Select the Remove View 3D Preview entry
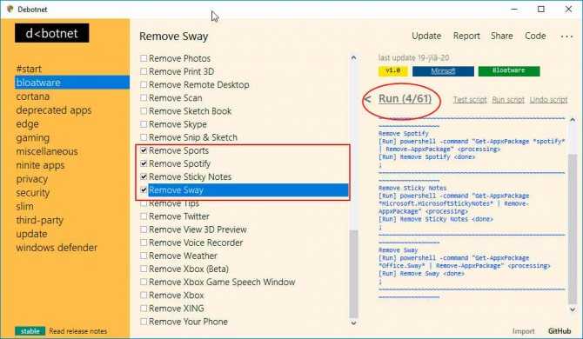The image size is (583, 339). [x=198, y=229]
